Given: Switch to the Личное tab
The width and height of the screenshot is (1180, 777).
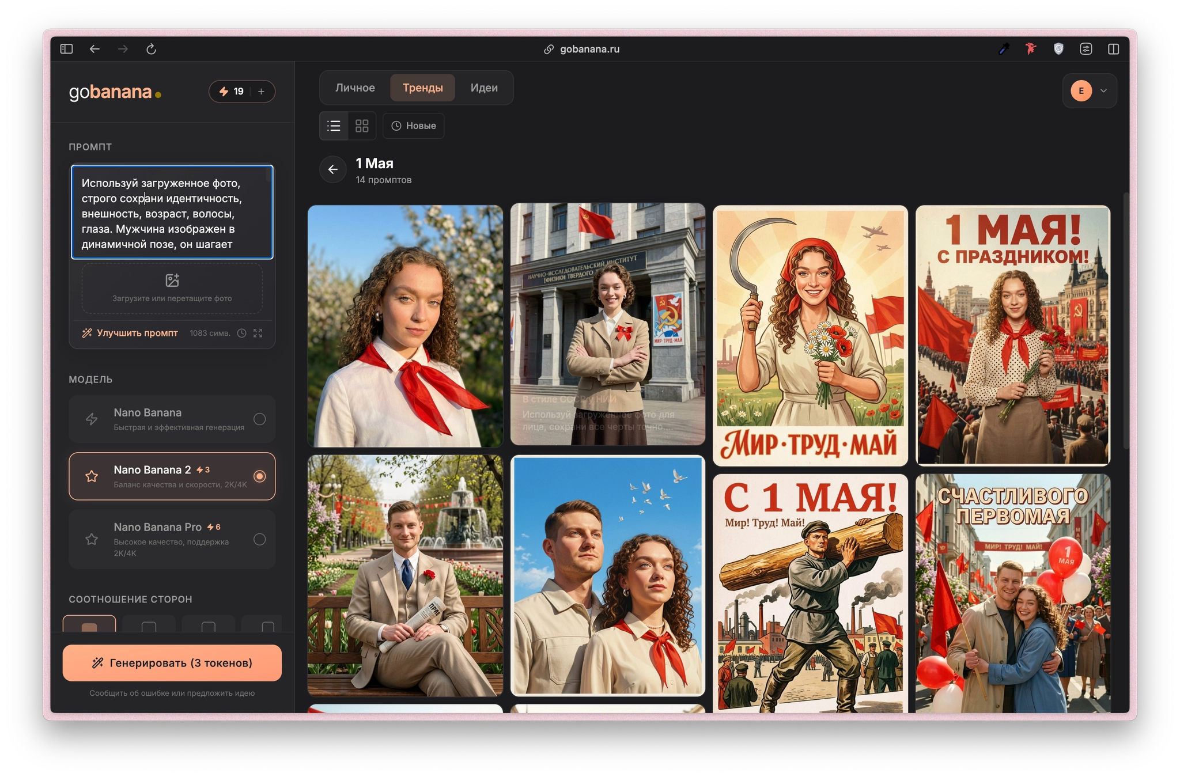Looking at the screenshot, I should (x=355, y=88).
